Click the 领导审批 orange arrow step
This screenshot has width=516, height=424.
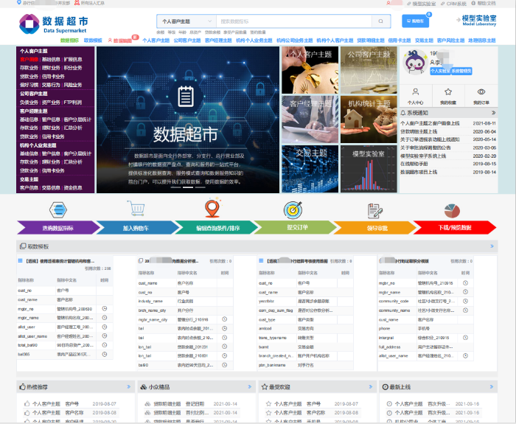click(374, 228)
